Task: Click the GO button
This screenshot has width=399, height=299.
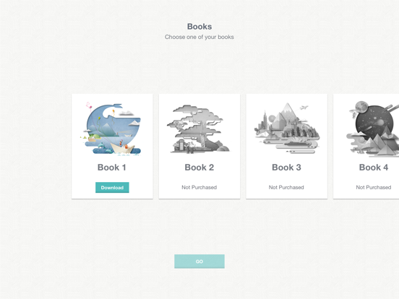Action: [x=199, y=261]
